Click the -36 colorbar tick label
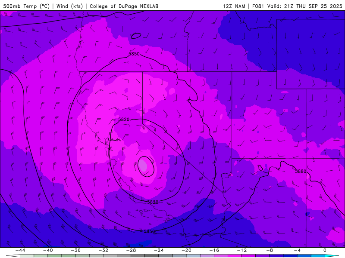This screenshot has height=258, width=345. [x=75, y=250]
